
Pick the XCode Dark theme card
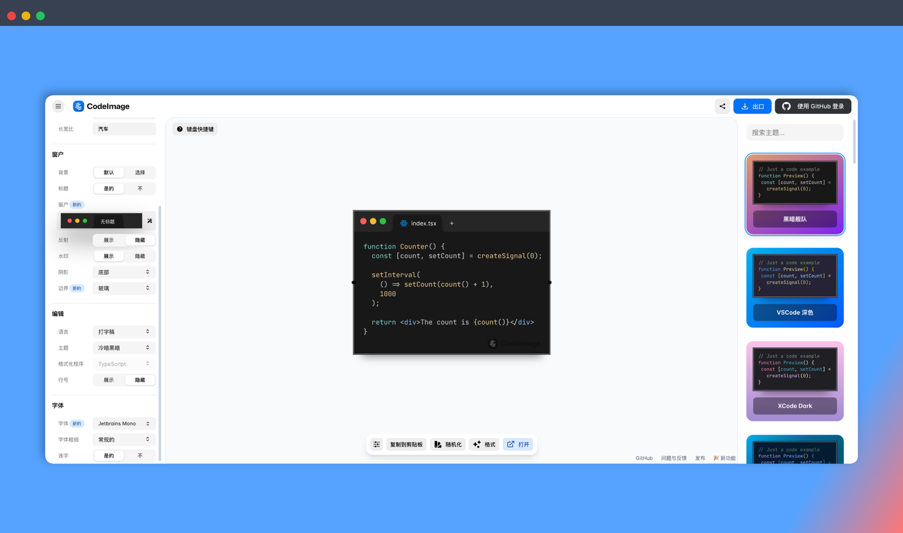point(795,381)
